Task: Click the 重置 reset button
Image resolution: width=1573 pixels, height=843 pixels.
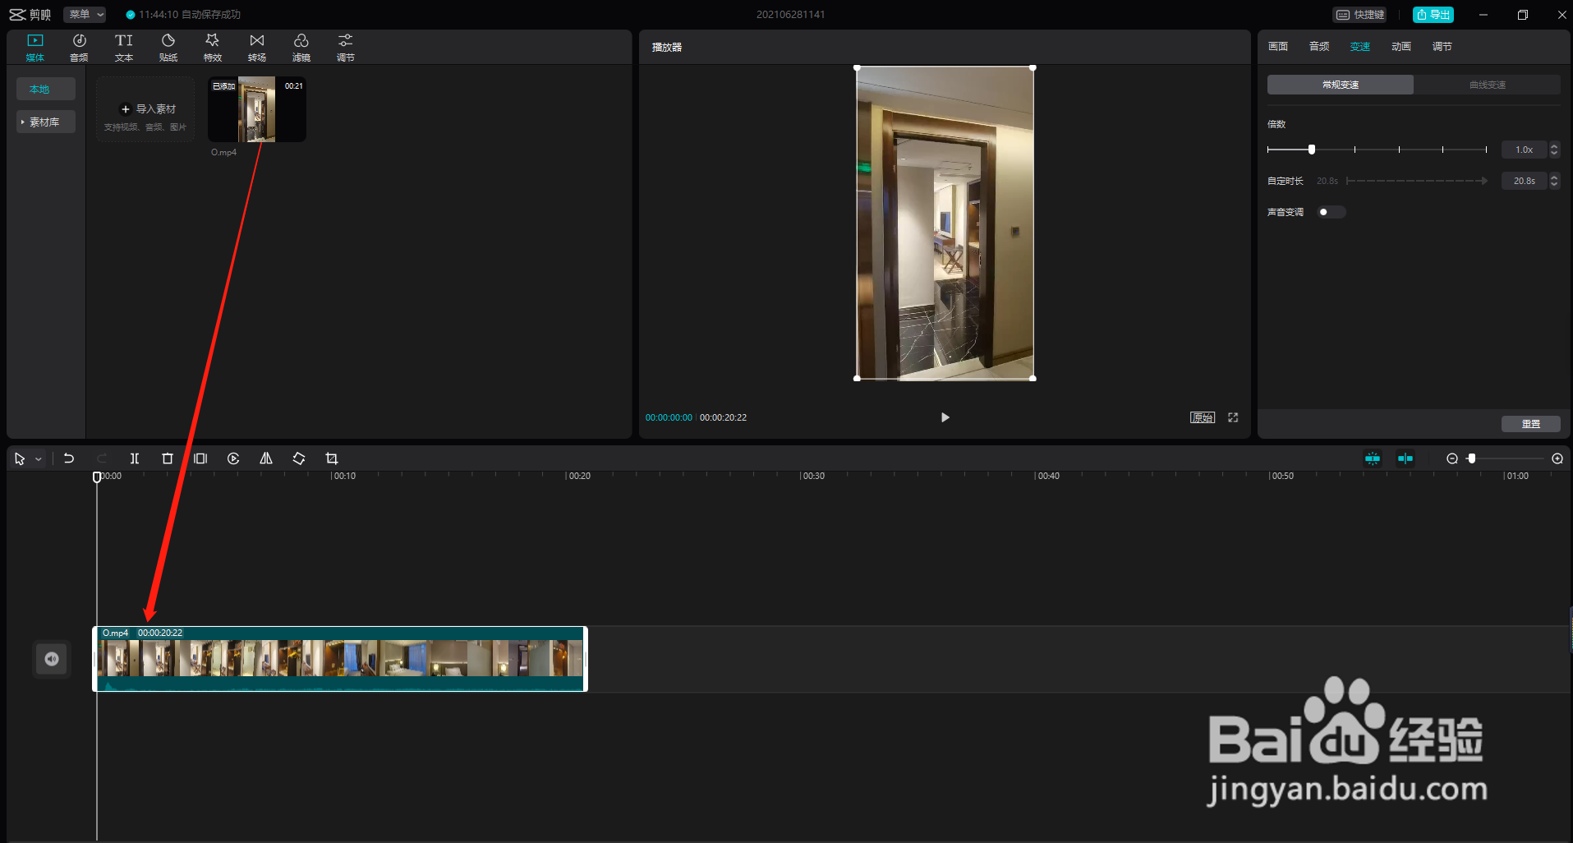Action: (x=1531, y=424)
